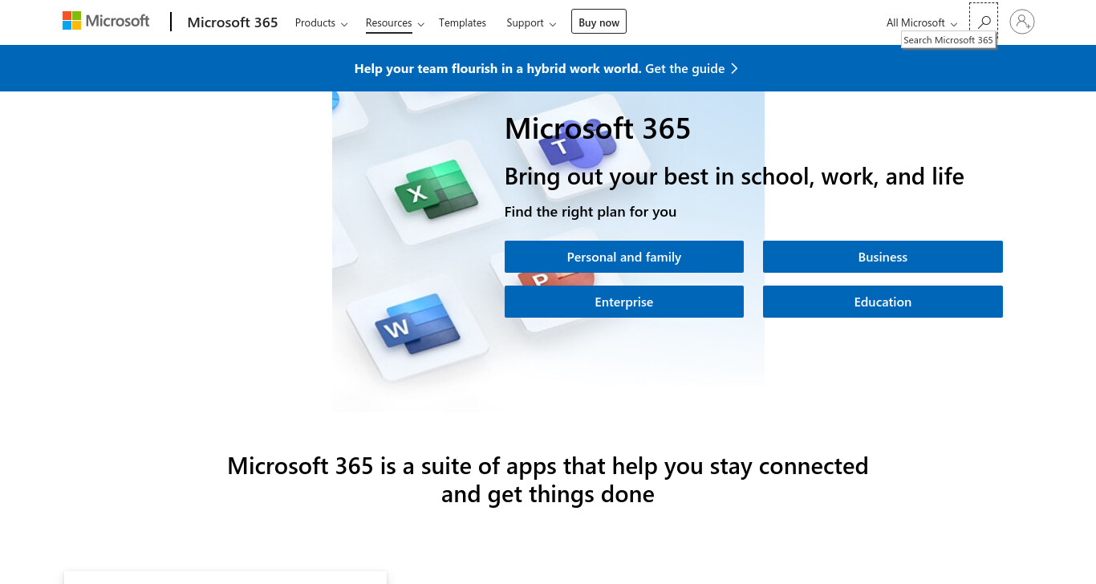Click the Buy now button
1096x584 pixels.
[x=599, y=22]
